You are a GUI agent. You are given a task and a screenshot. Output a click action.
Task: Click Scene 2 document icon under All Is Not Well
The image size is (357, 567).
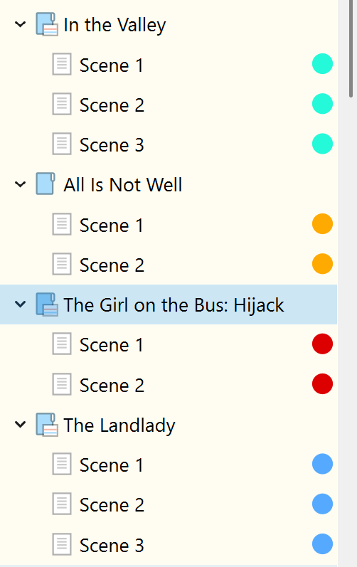(62, 265)
